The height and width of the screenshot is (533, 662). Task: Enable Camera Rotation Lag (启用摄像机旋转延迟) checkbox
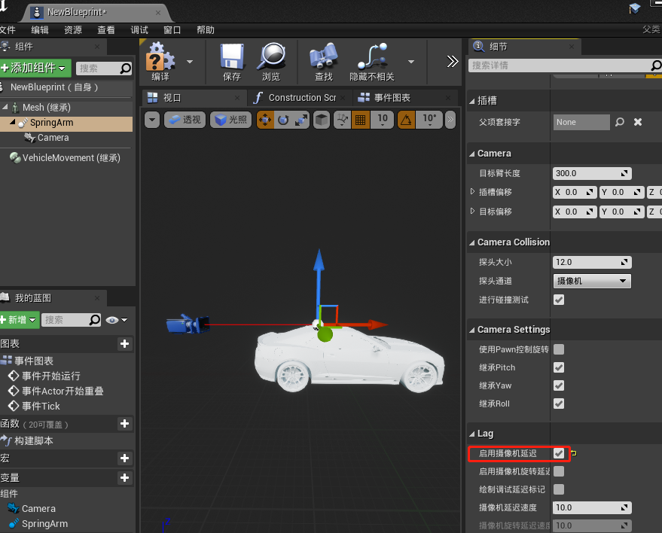[x=559, y=471]
